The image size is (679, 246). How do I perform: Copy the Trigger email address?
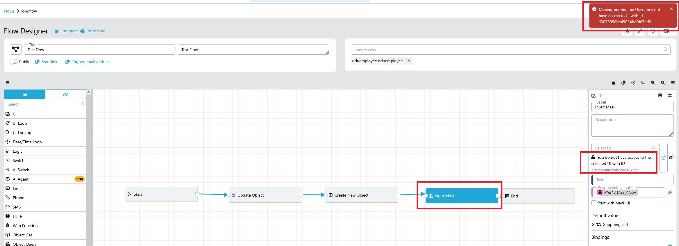tap(88, 62)
